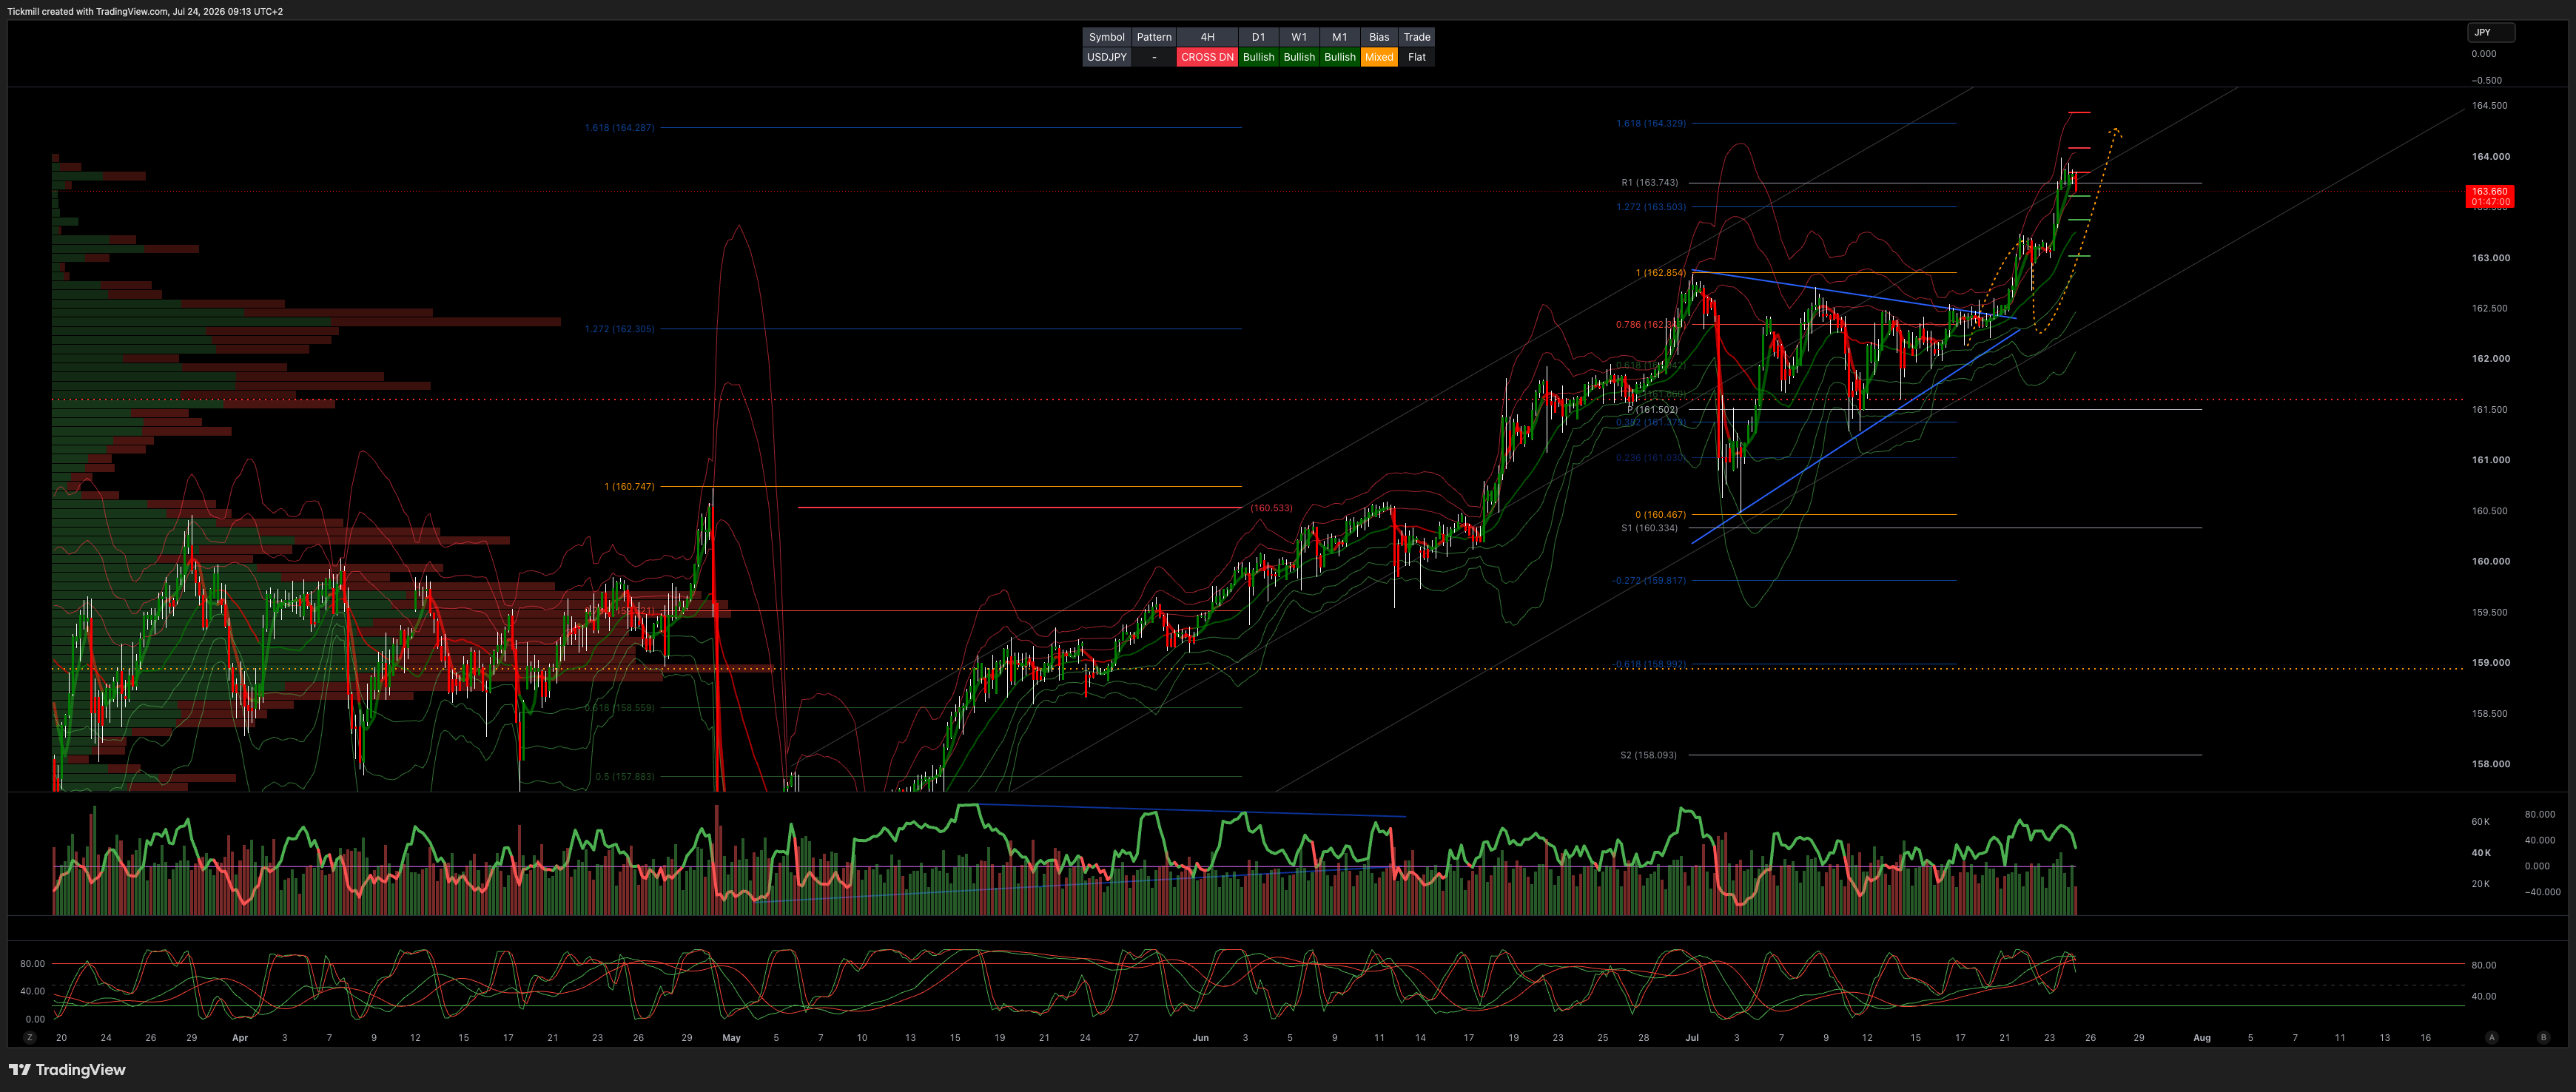Click the red 163.660 current price label
Screen dimensions: 2576x1092
[2489, 196]
